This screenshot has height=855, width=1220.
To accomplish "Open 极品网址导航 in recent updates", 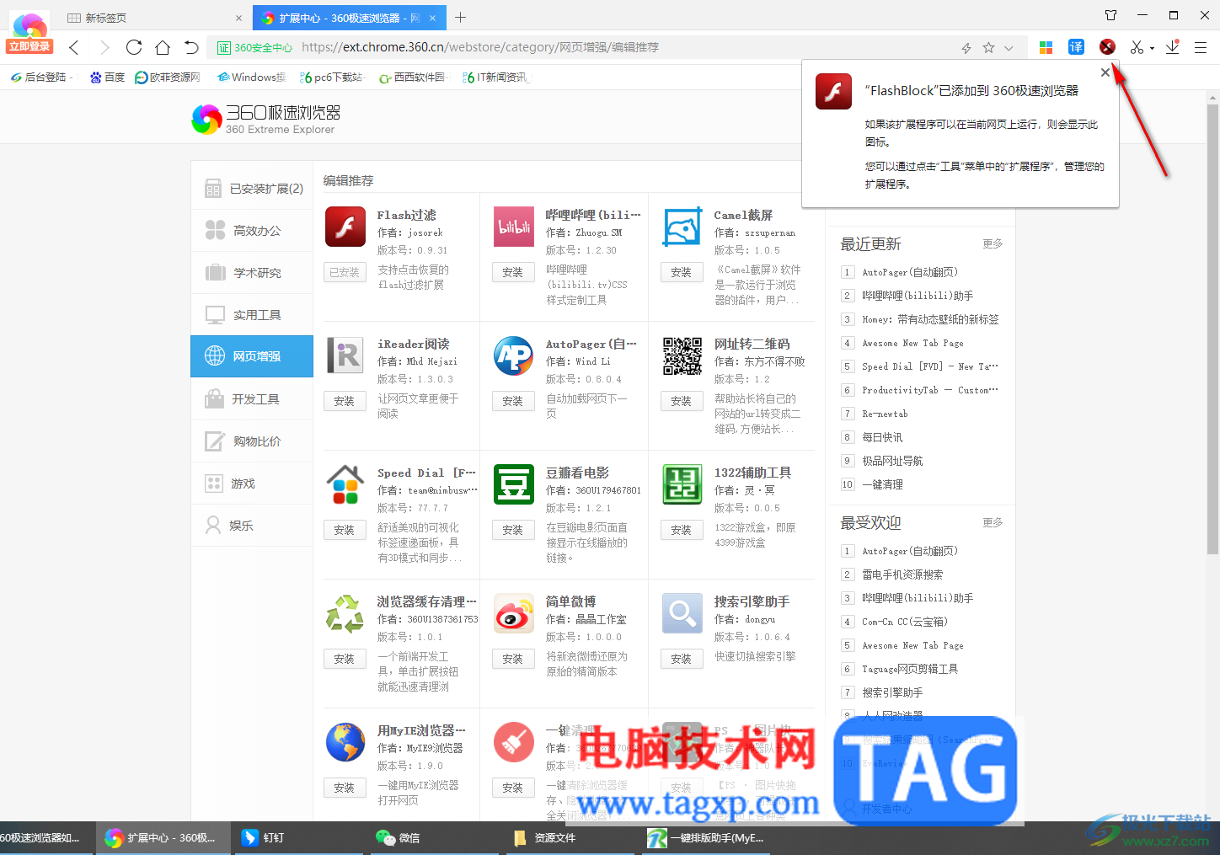I will [x=892, y=461].
